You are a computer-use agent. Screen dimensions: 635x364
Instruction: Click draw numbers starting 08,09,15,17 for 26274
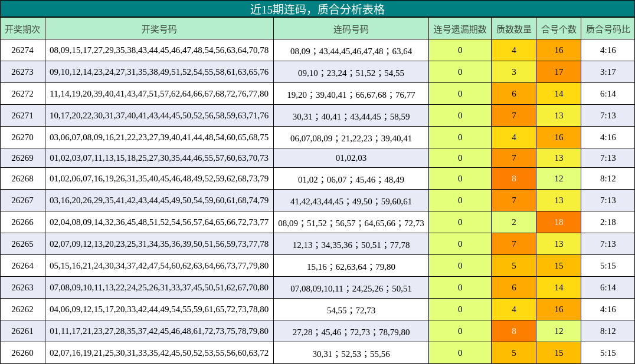click(159, 50)
